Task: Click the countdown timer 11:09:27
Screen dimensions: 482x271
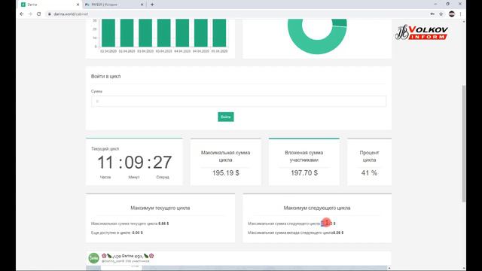Action: tap(134, 163)
